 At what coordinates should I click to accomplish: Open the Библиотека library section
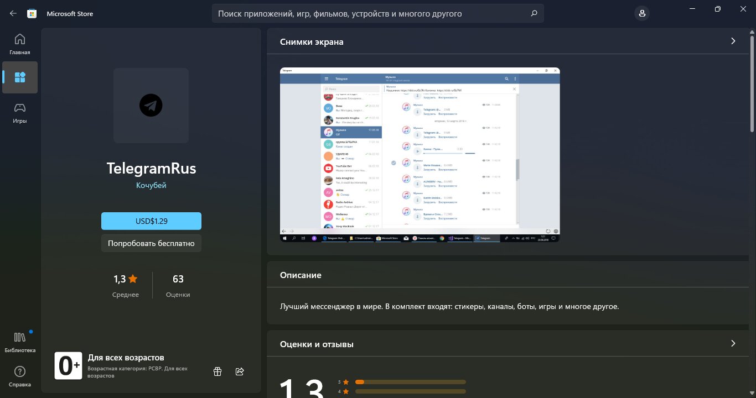[x=20, y=342]
